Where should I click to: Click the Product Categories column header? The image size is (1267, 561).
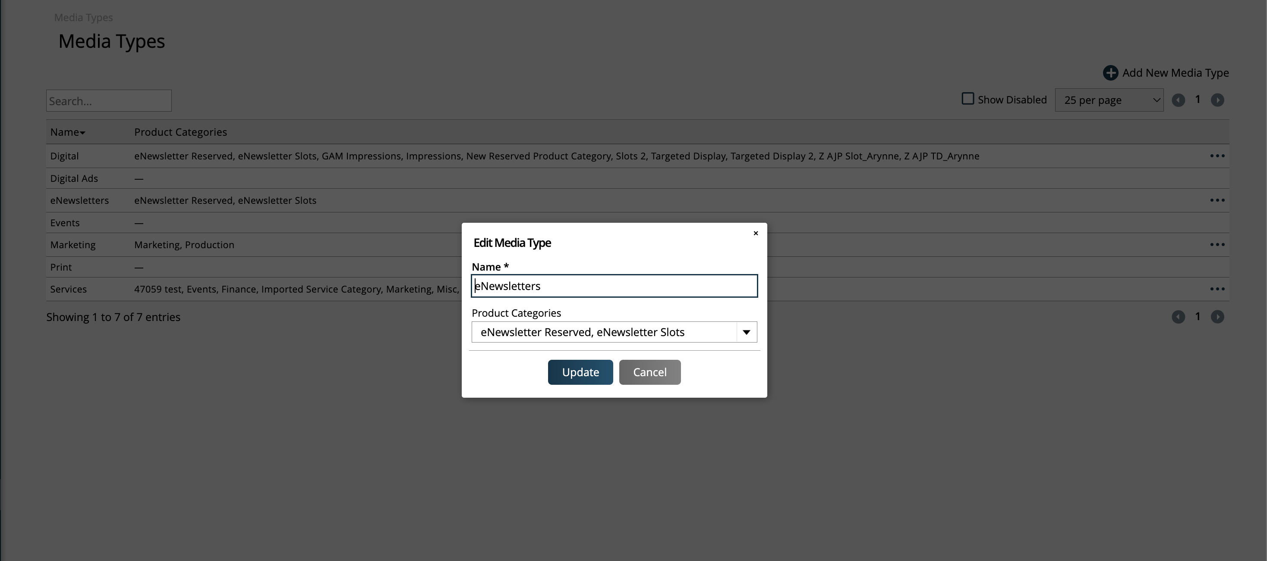(180, 132)
